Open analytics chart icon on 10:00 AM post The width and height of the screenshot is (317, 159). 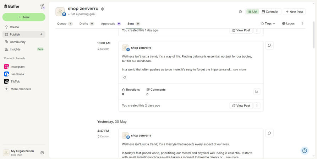[257, 92]
